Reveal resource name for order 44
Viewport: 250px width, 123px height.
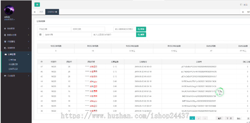coord(93,81)
